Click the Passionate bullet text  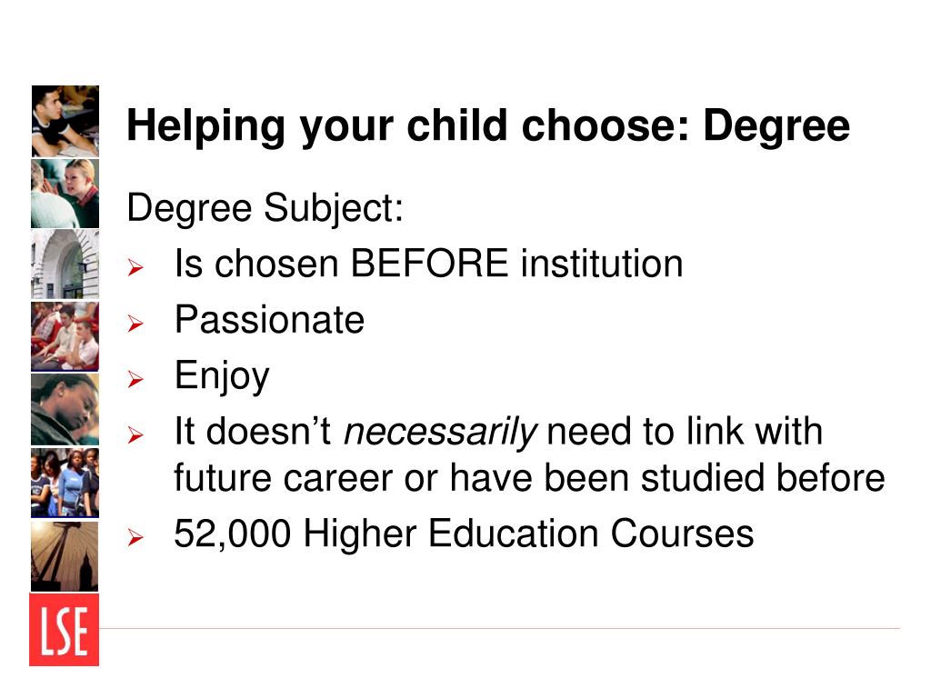[x=269, y=319]
